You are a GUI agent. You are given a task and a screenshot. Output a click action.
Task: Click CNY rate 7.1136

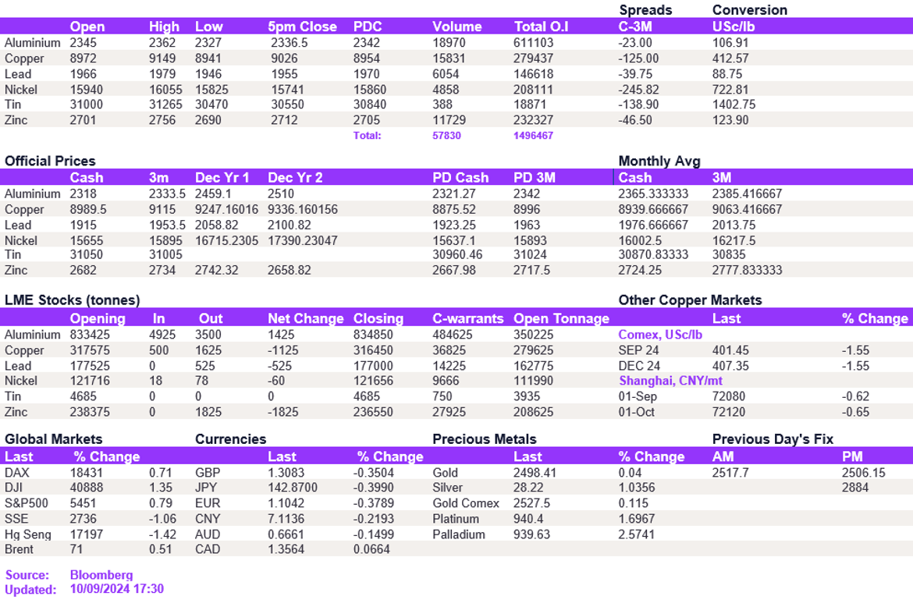pos(286,519)
